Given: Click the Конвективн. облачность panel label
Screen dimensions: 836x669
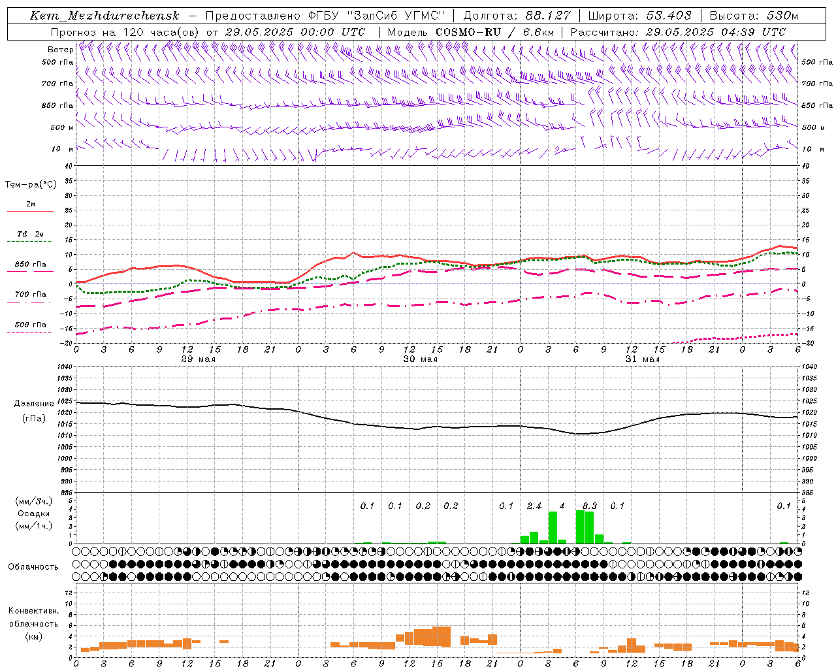Looking at the screenshot, I should (x=33, y=617).
